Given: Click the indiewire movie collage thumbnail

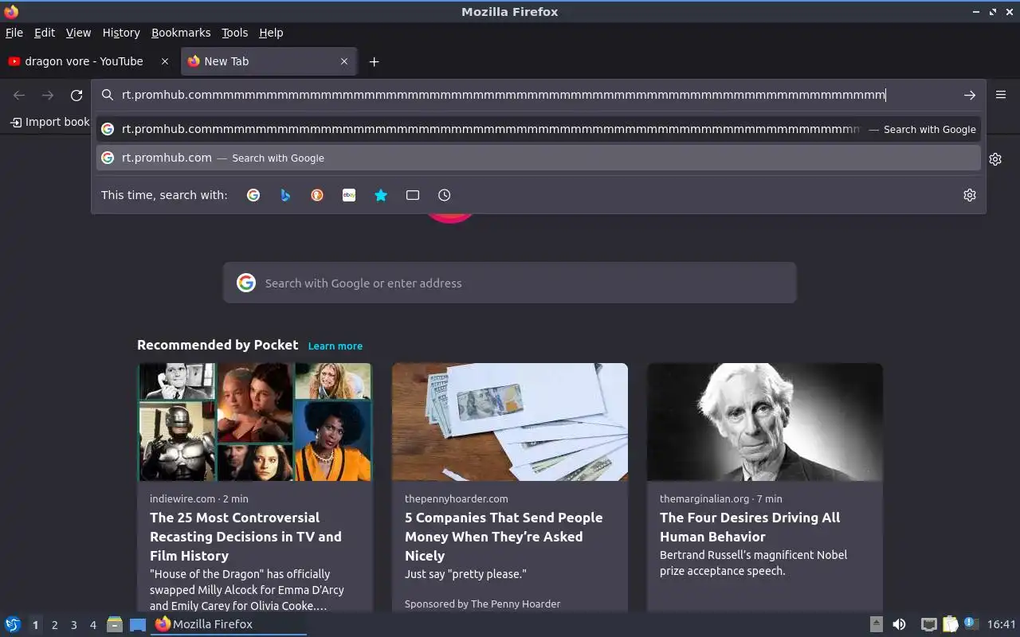Looking at the screenshot, I should point(255,422).
